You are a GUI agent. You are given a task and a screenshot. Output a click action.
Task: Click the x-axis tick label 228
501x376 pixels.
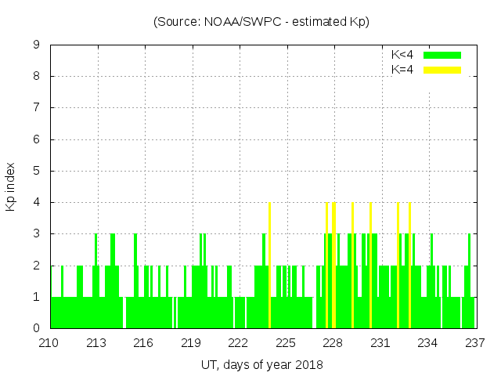click(333, 343)
